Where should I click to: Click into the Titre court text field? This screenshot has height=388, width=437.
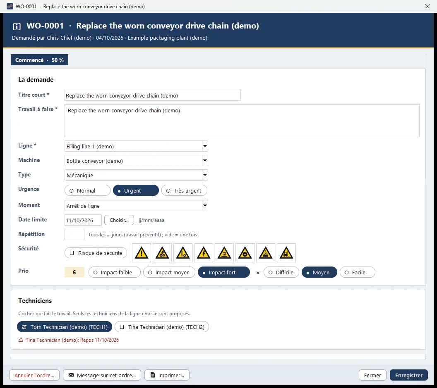[x=153, y=95]
